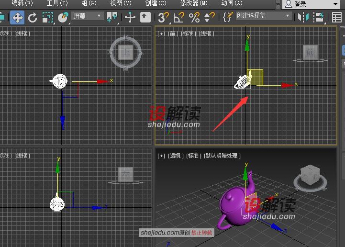Click the Align tool icon
Image resolution: width=345 pixels, height=247 pixels.
[x=319, y=17]
